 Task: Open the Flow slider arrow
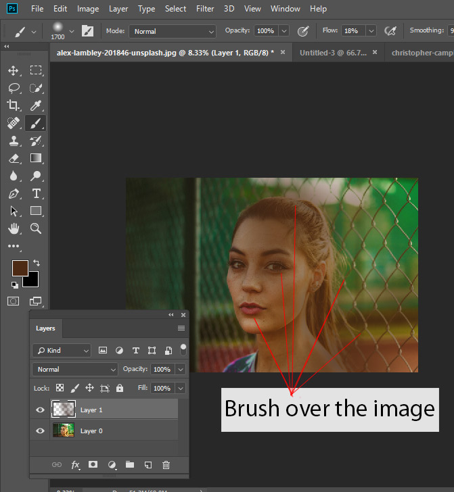(x=371, y=31)
